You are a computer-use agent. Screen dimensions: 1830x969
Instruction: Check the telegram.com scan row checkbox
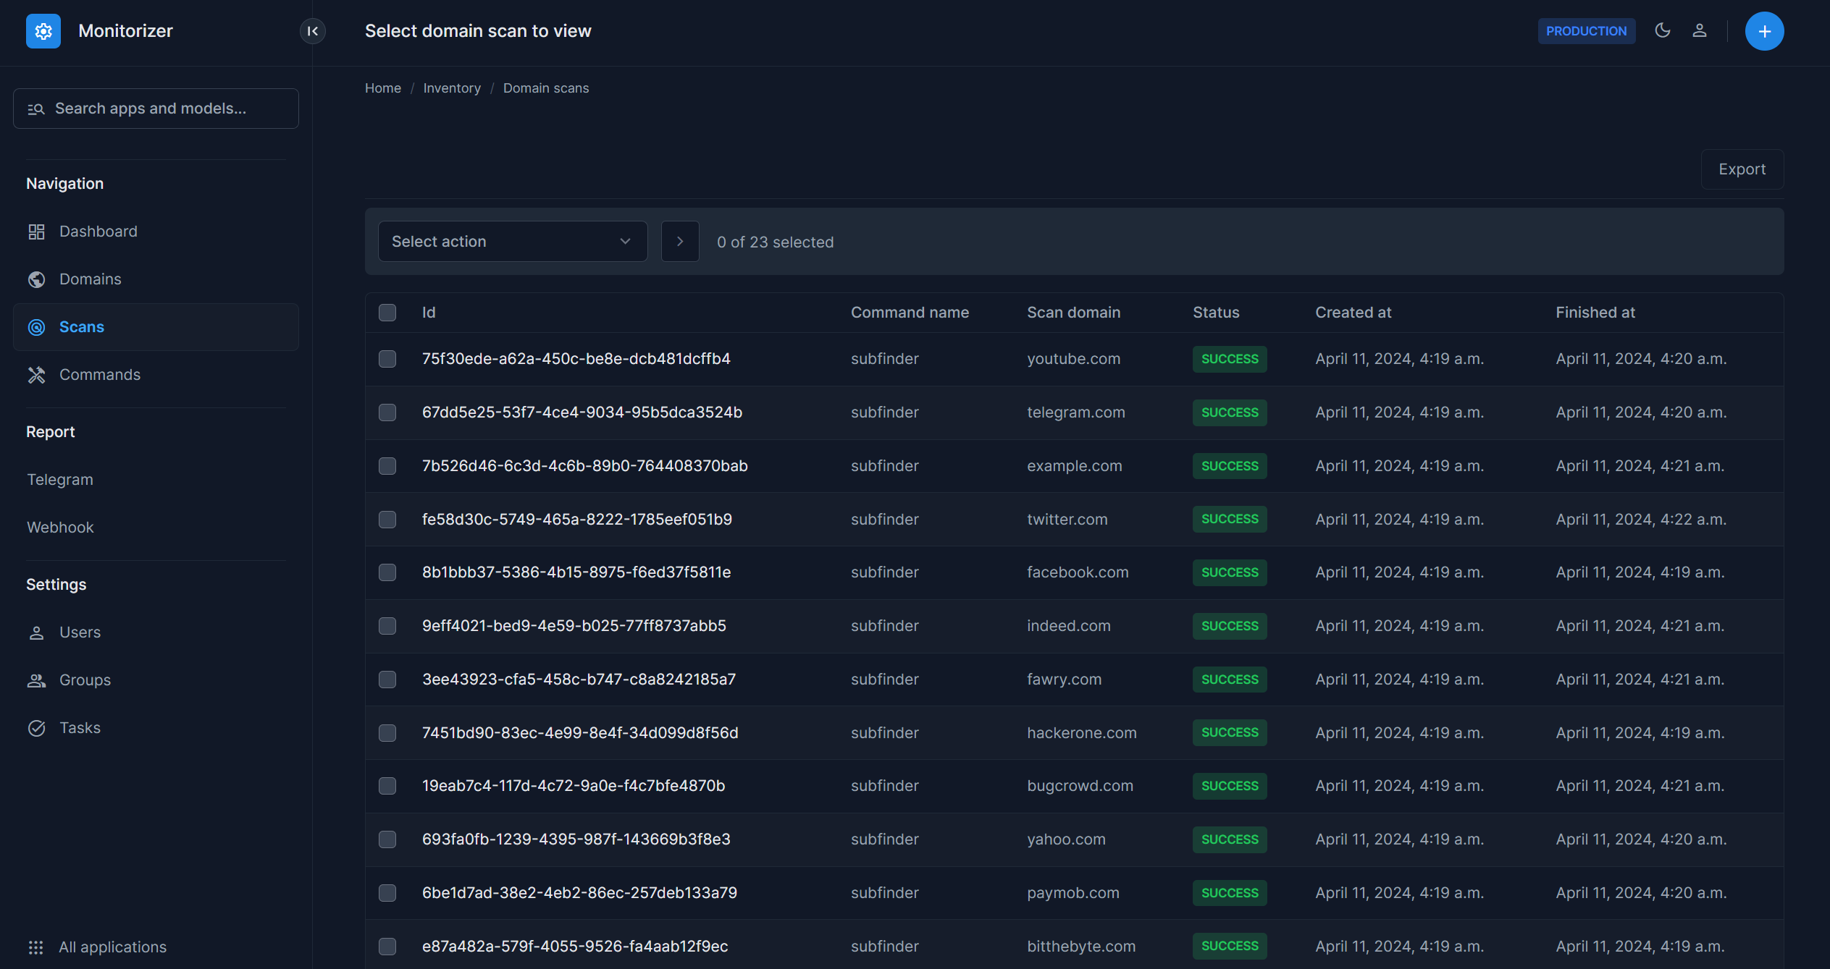point(387,412)
